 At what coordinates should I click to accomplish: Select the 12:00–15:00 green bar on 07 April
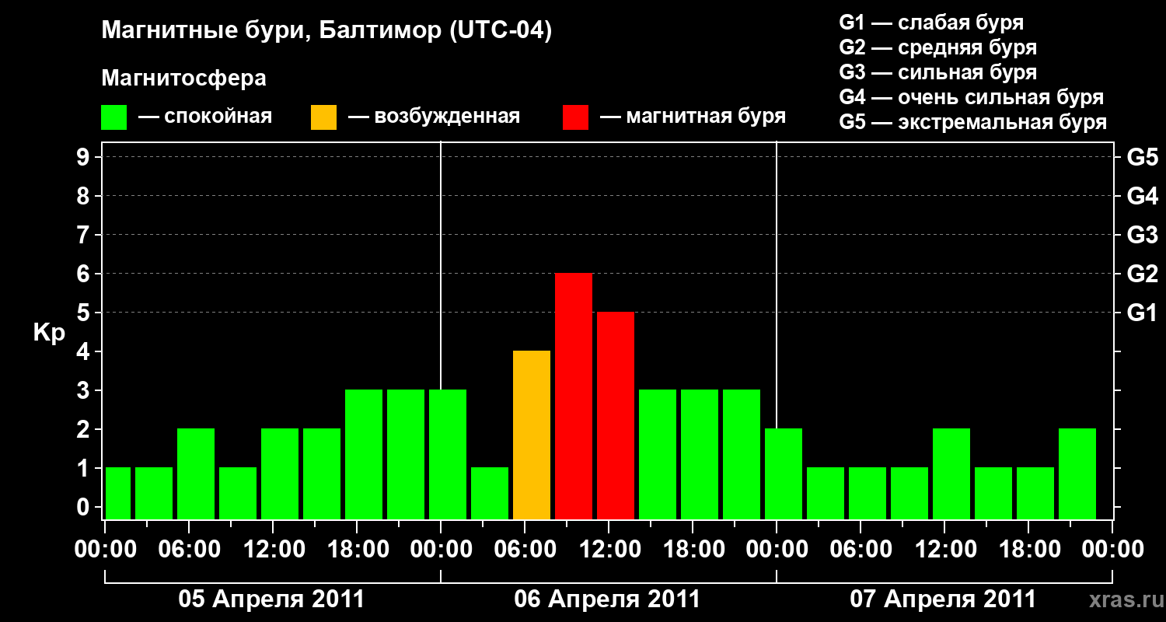951,474
